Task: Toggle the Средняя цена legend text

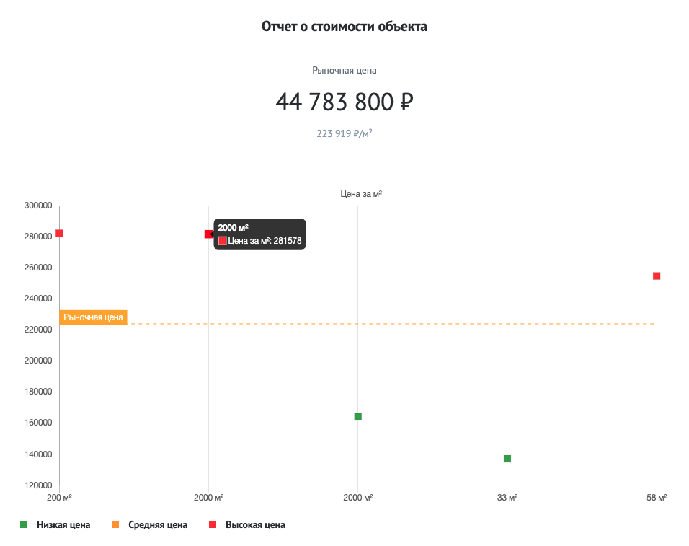Action: coord(158,525)
